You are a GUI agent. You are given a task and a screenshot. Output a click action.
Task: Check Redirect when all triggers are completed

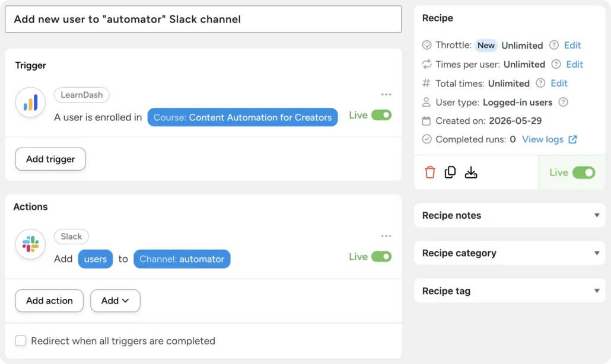point(21,341)
